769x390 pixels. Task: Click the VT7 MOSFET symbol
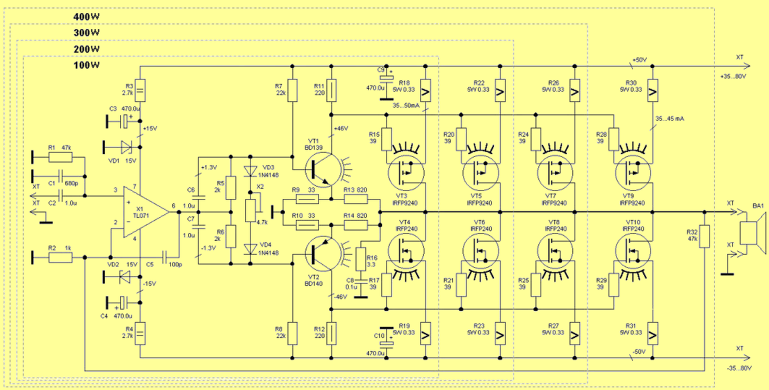pos(555,173)
